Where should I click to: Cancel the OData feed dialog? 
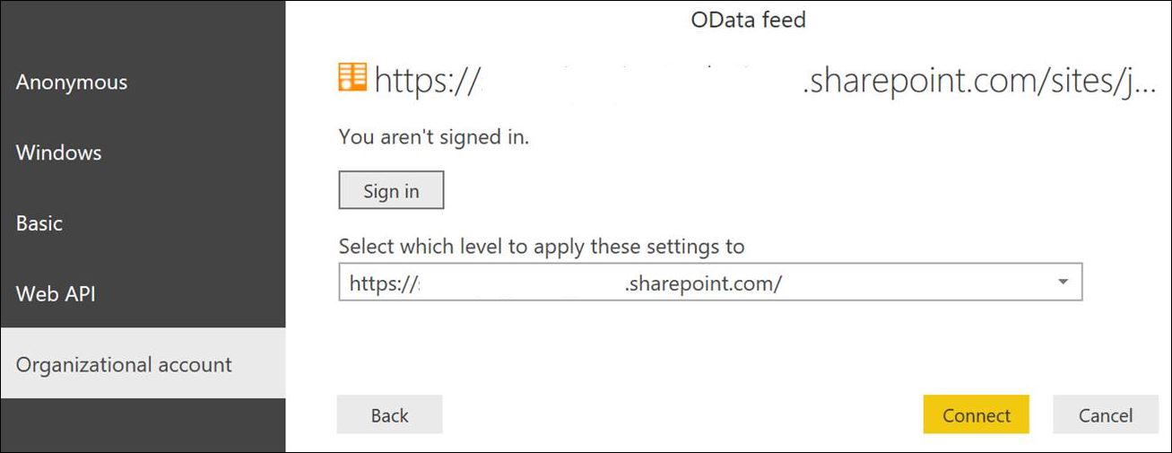pyautogui.click(x=1106, y=415)
